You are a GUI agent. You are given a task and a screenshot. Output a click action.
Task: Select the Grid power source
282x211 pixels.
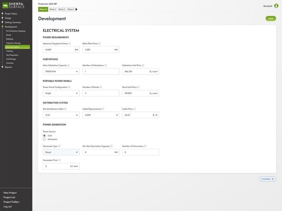tap(44, 135)
